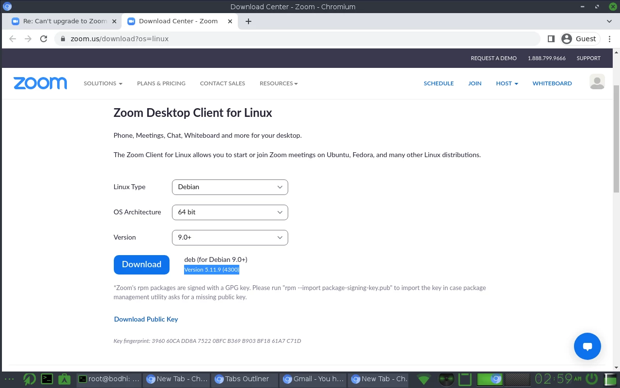
Task: Open the tab search chevron
Action: (609, 21)
